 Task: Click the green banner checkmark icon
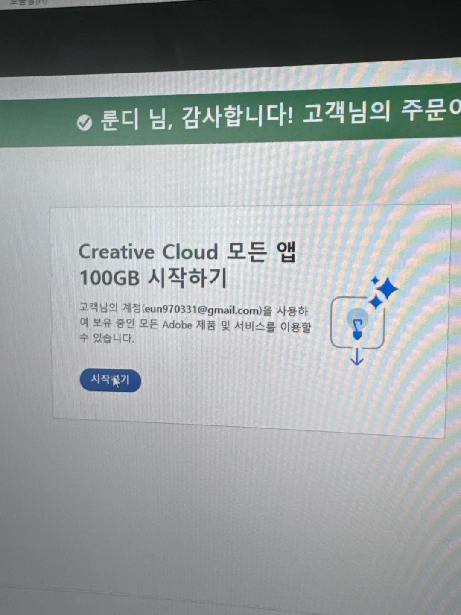click(85, 123)
